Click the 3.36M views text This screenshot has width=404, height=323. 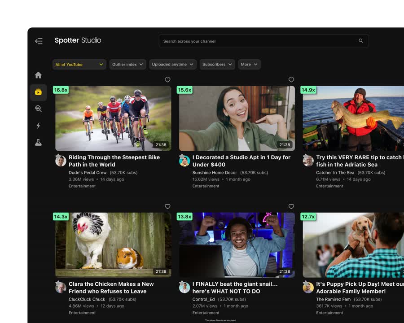81,179
